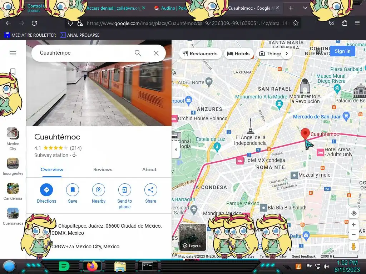Screen dimensions: 366x274
Task: Select Mercado de San Juan marker
Action: (x=346, y=116)
